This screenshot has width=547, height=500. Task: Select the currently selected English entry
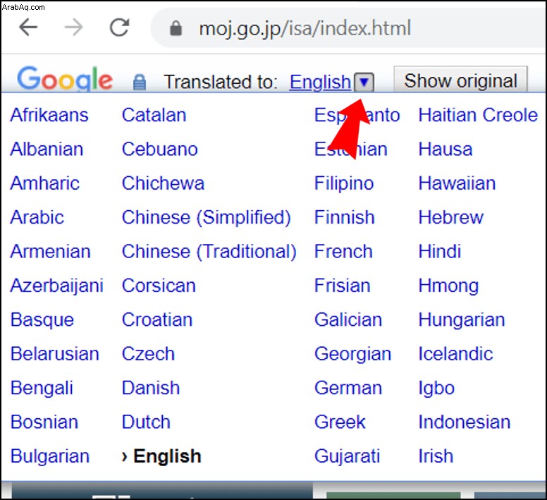tap(161, 456)
